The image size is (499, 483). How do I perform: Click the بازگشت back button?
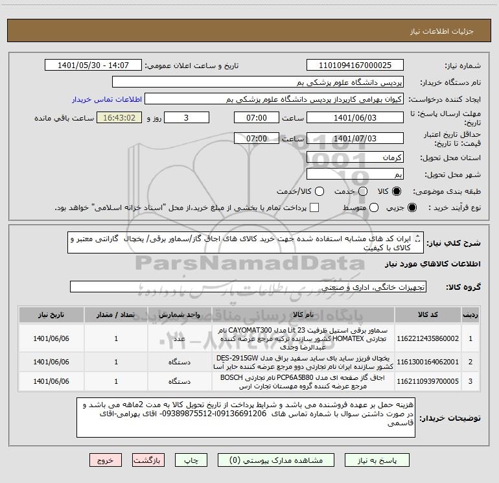click(x=148, y=460)
